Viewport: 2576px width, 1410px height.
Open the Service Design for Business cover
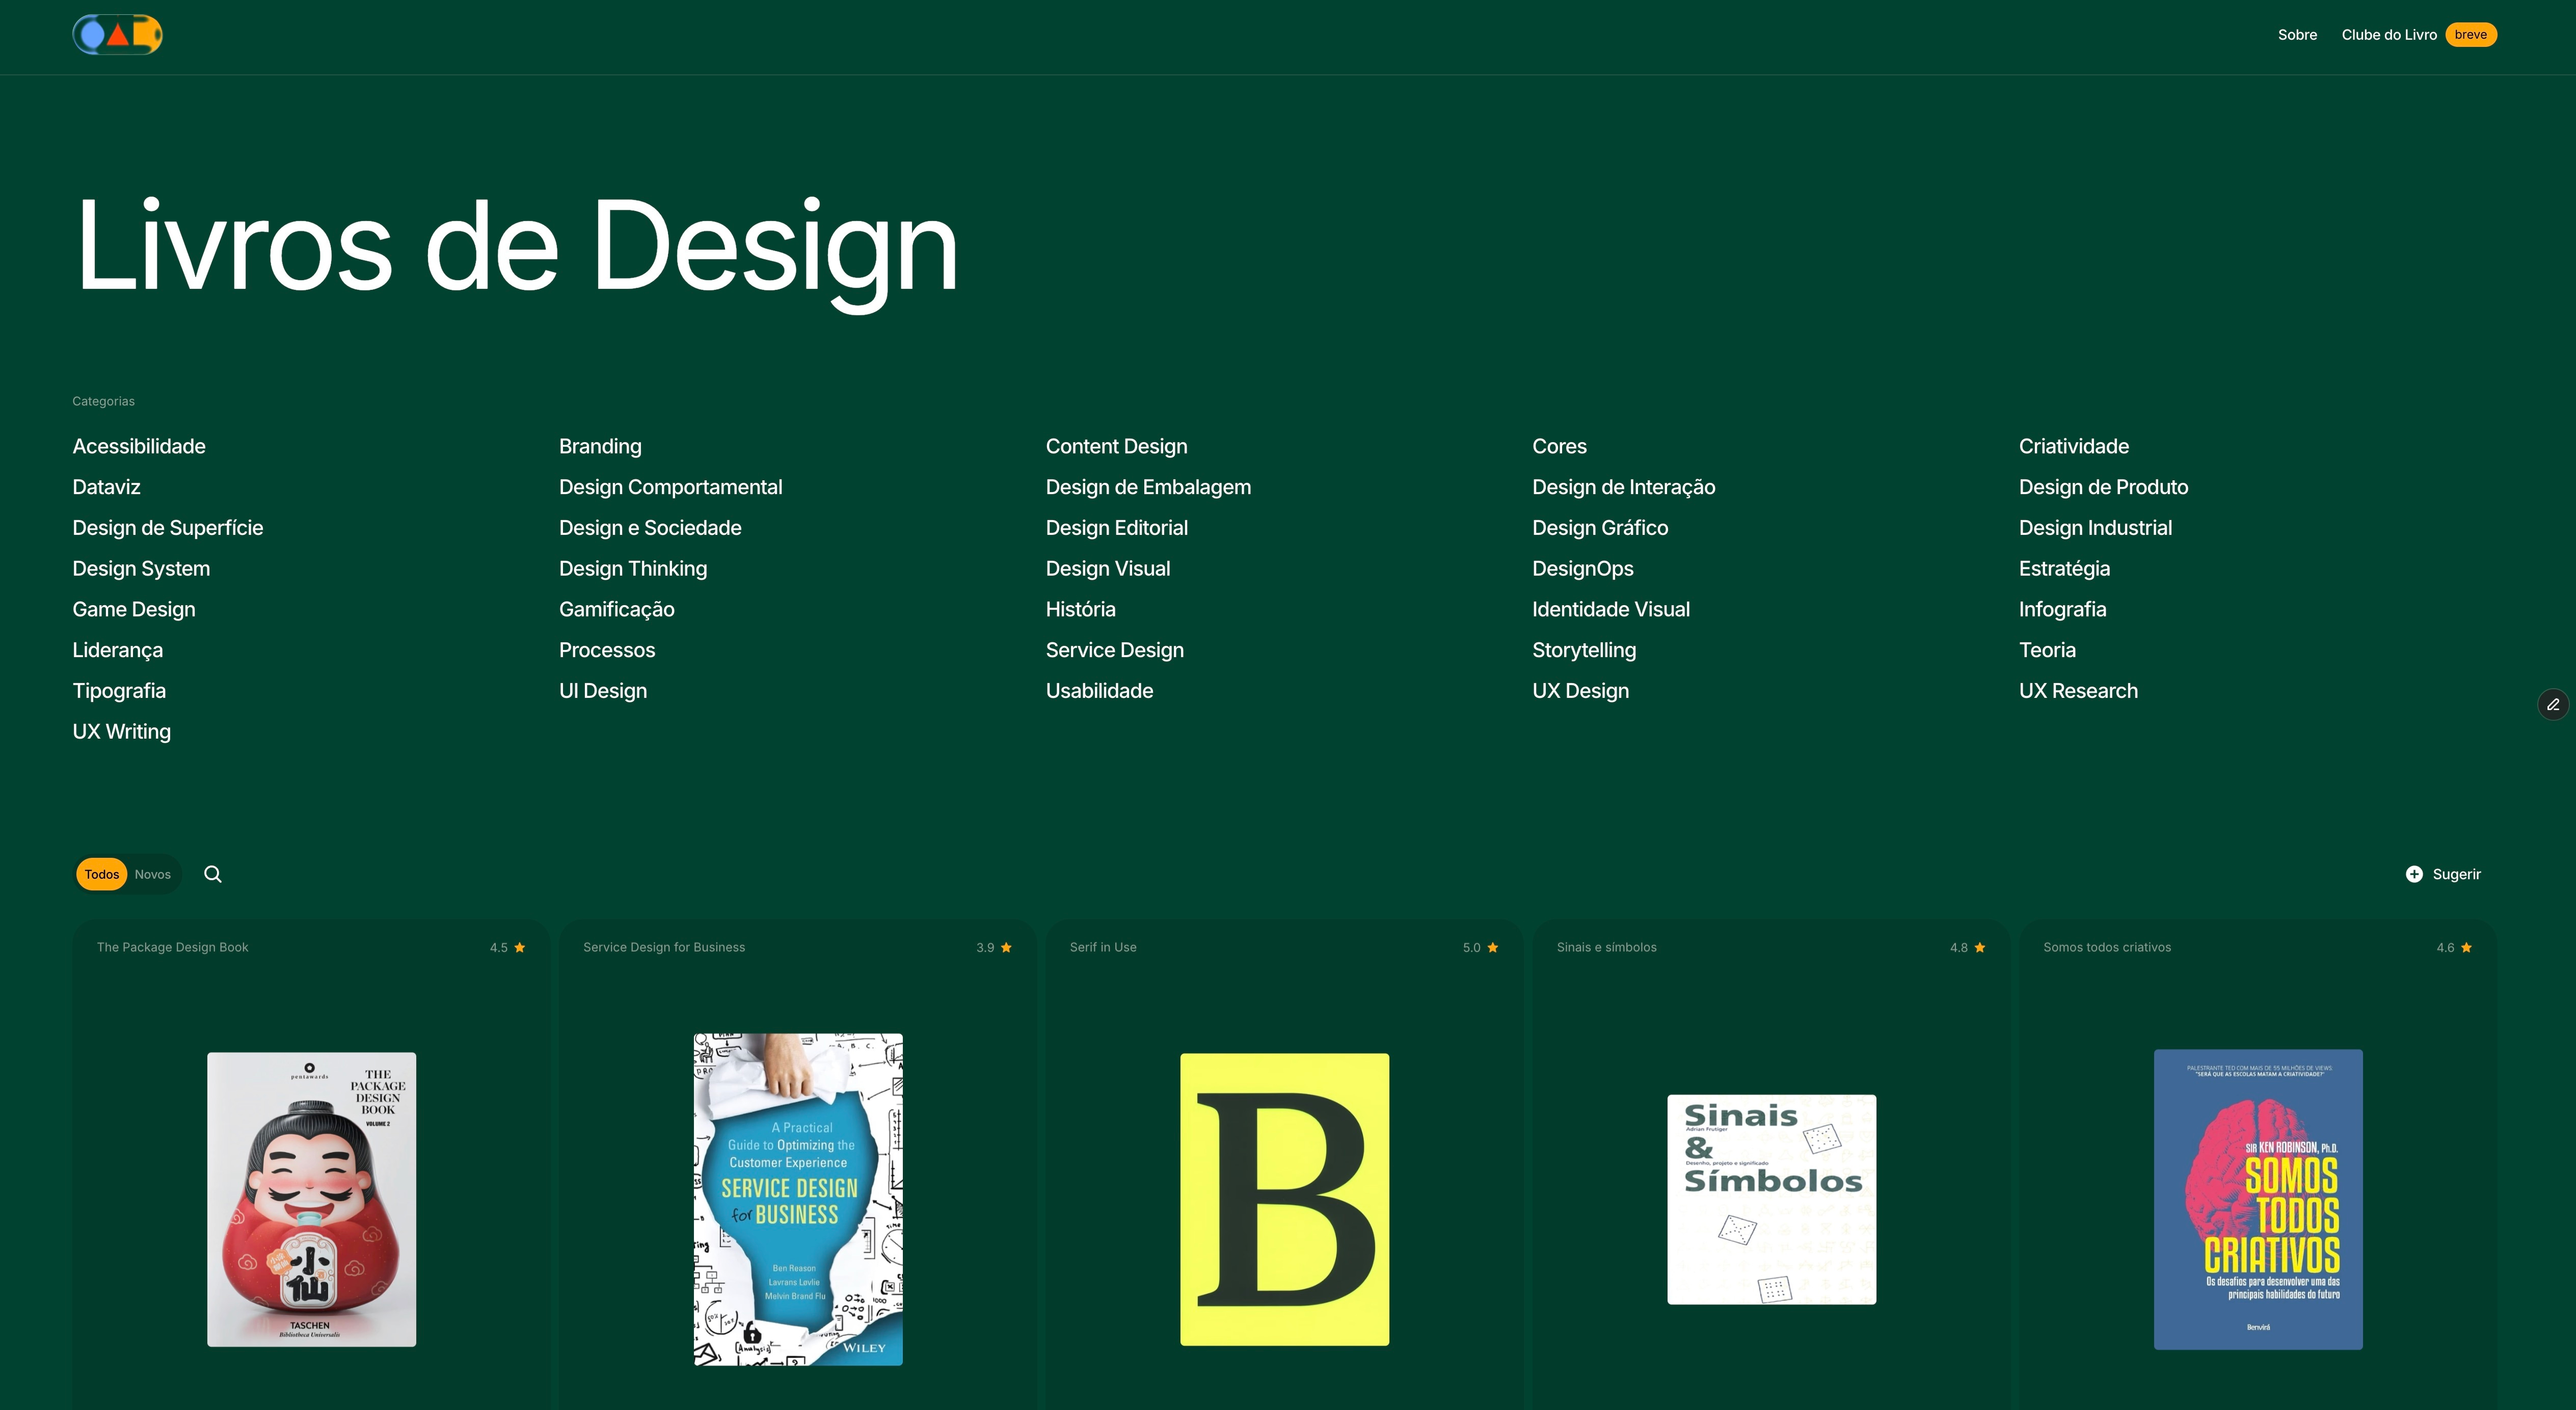(798, 1199)
